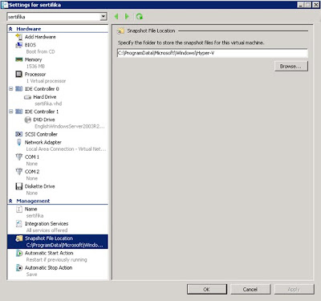Click the green forward arrow icon
321x301 pixels.
click(127, 17)
